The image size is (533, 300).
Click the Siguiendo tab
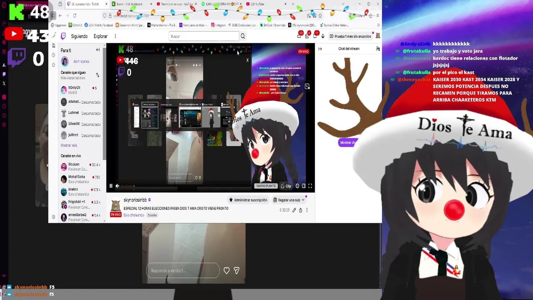pyautogui.click(x=79, y=36)
